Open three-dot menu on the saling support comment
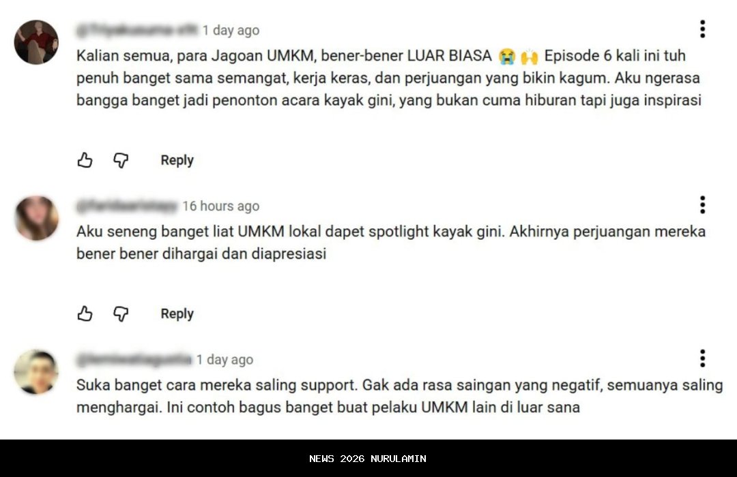This screenshot has width=737, height=477. (702, 358)
